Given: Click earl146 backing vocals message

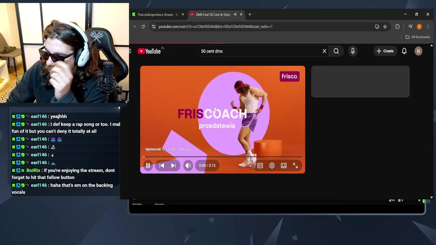Looking at the screenshot, I should click(66, 189).
